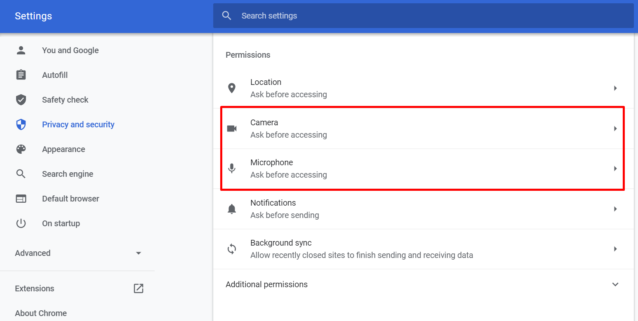Go to Safety check in sidebar

pyautogui.click(x=65, y=100)
